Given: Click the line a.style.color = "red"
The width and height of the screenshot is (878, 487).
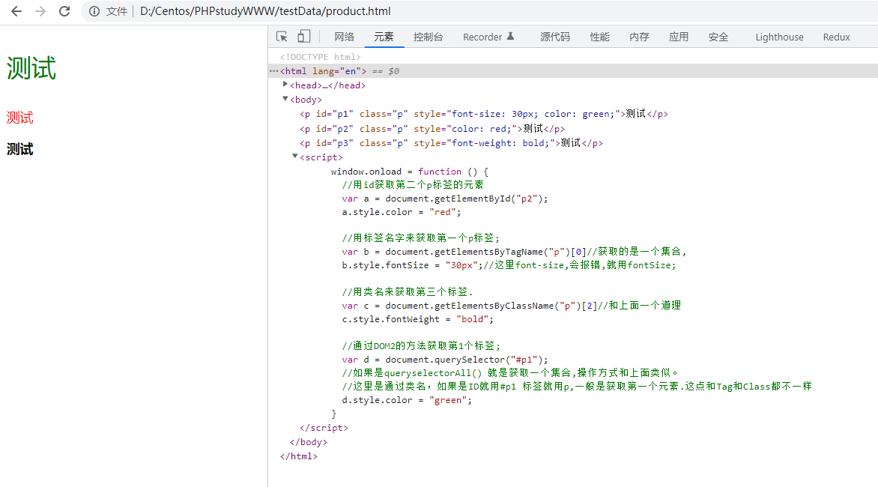Looking at the screenshot, I should click(x=402, y=212).
